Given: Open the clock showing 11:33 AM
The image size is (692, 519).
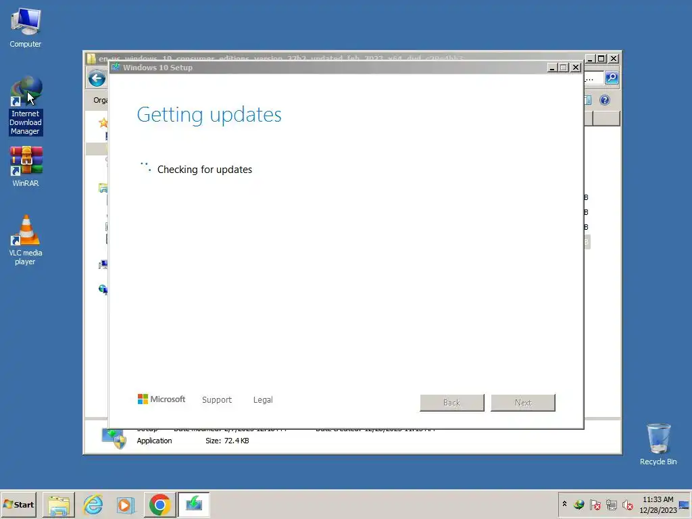Looking at the screenshot, I should coord(658,504).
